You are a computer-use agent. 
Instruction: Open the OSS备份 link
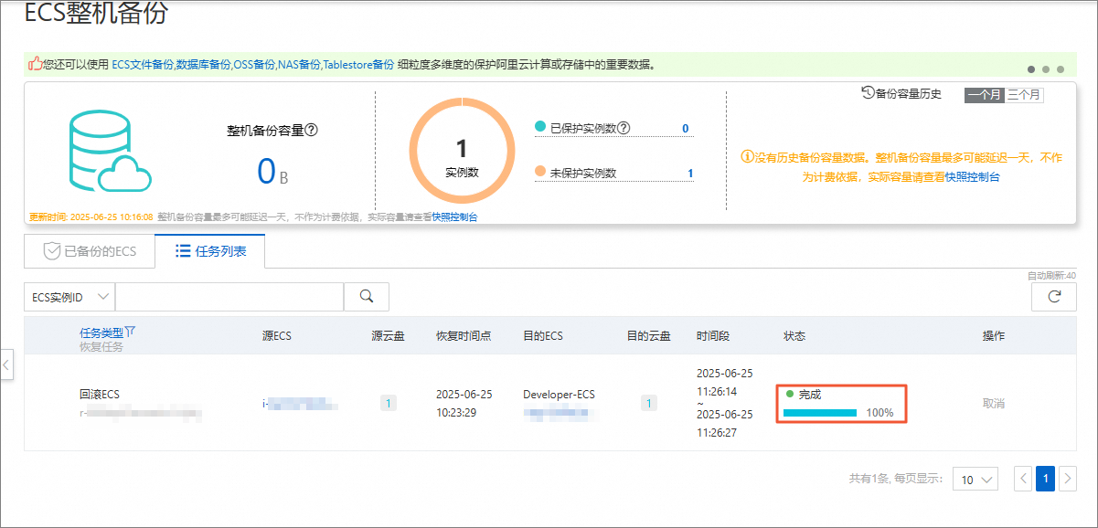pos(254,65)
